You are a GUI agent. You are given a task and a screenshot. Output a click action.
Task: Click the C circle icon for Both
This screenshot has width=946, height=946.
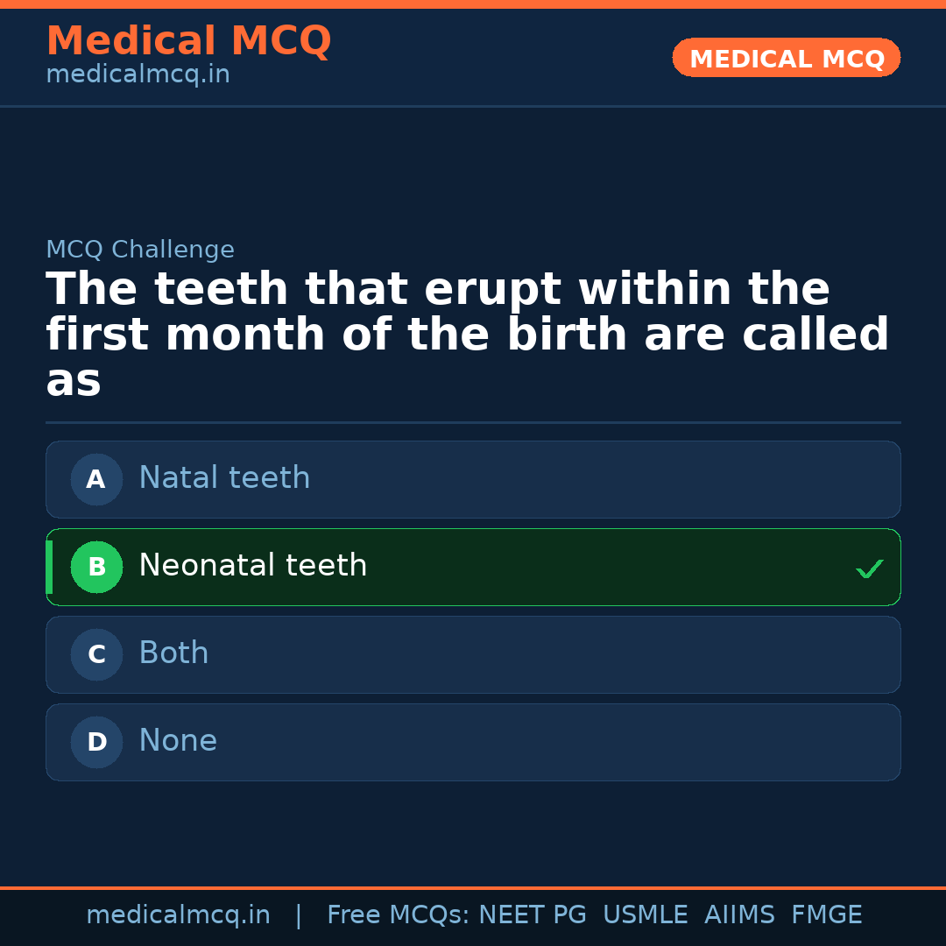(x=96, y=654)
